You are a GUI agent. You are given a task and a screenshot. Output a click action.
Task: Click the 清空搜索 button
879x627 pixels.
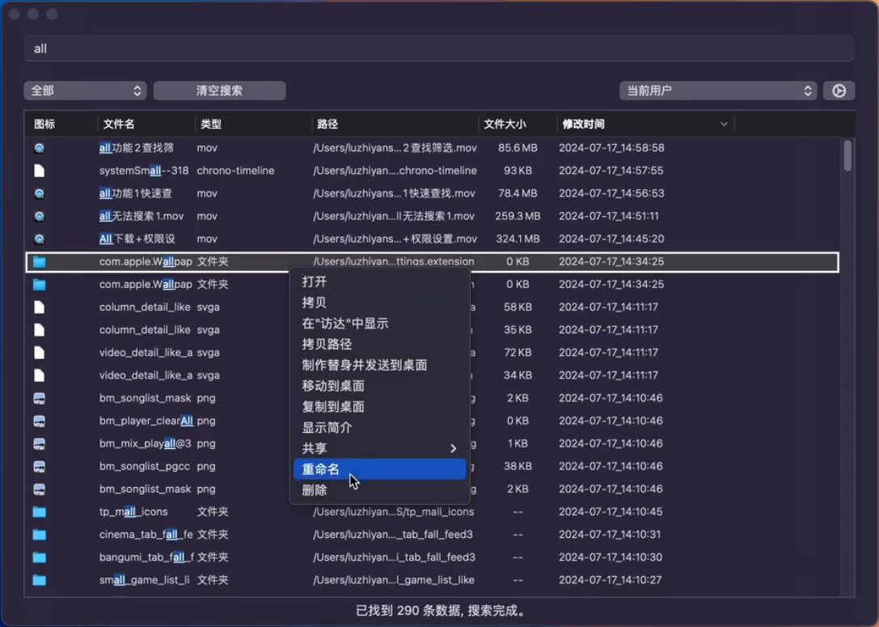219,91
